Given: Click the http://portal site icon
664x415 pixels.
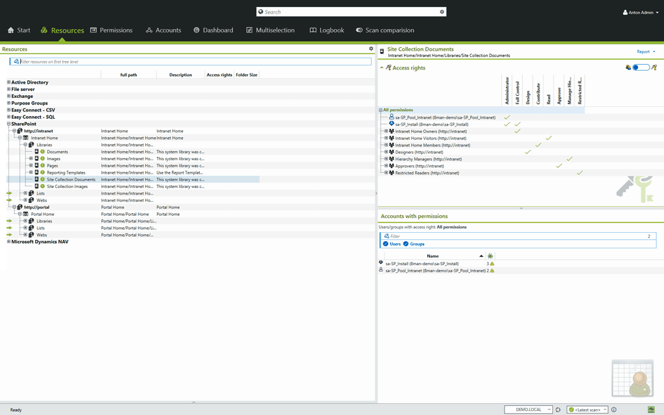Looking at the screenshot, I should [20, 207].
